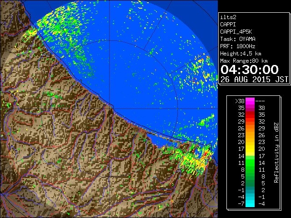This screenshot has height=218, width=291.
Task: Click the magenta >38 dBZ legend swatch
Action: click(x=250, y=101)
